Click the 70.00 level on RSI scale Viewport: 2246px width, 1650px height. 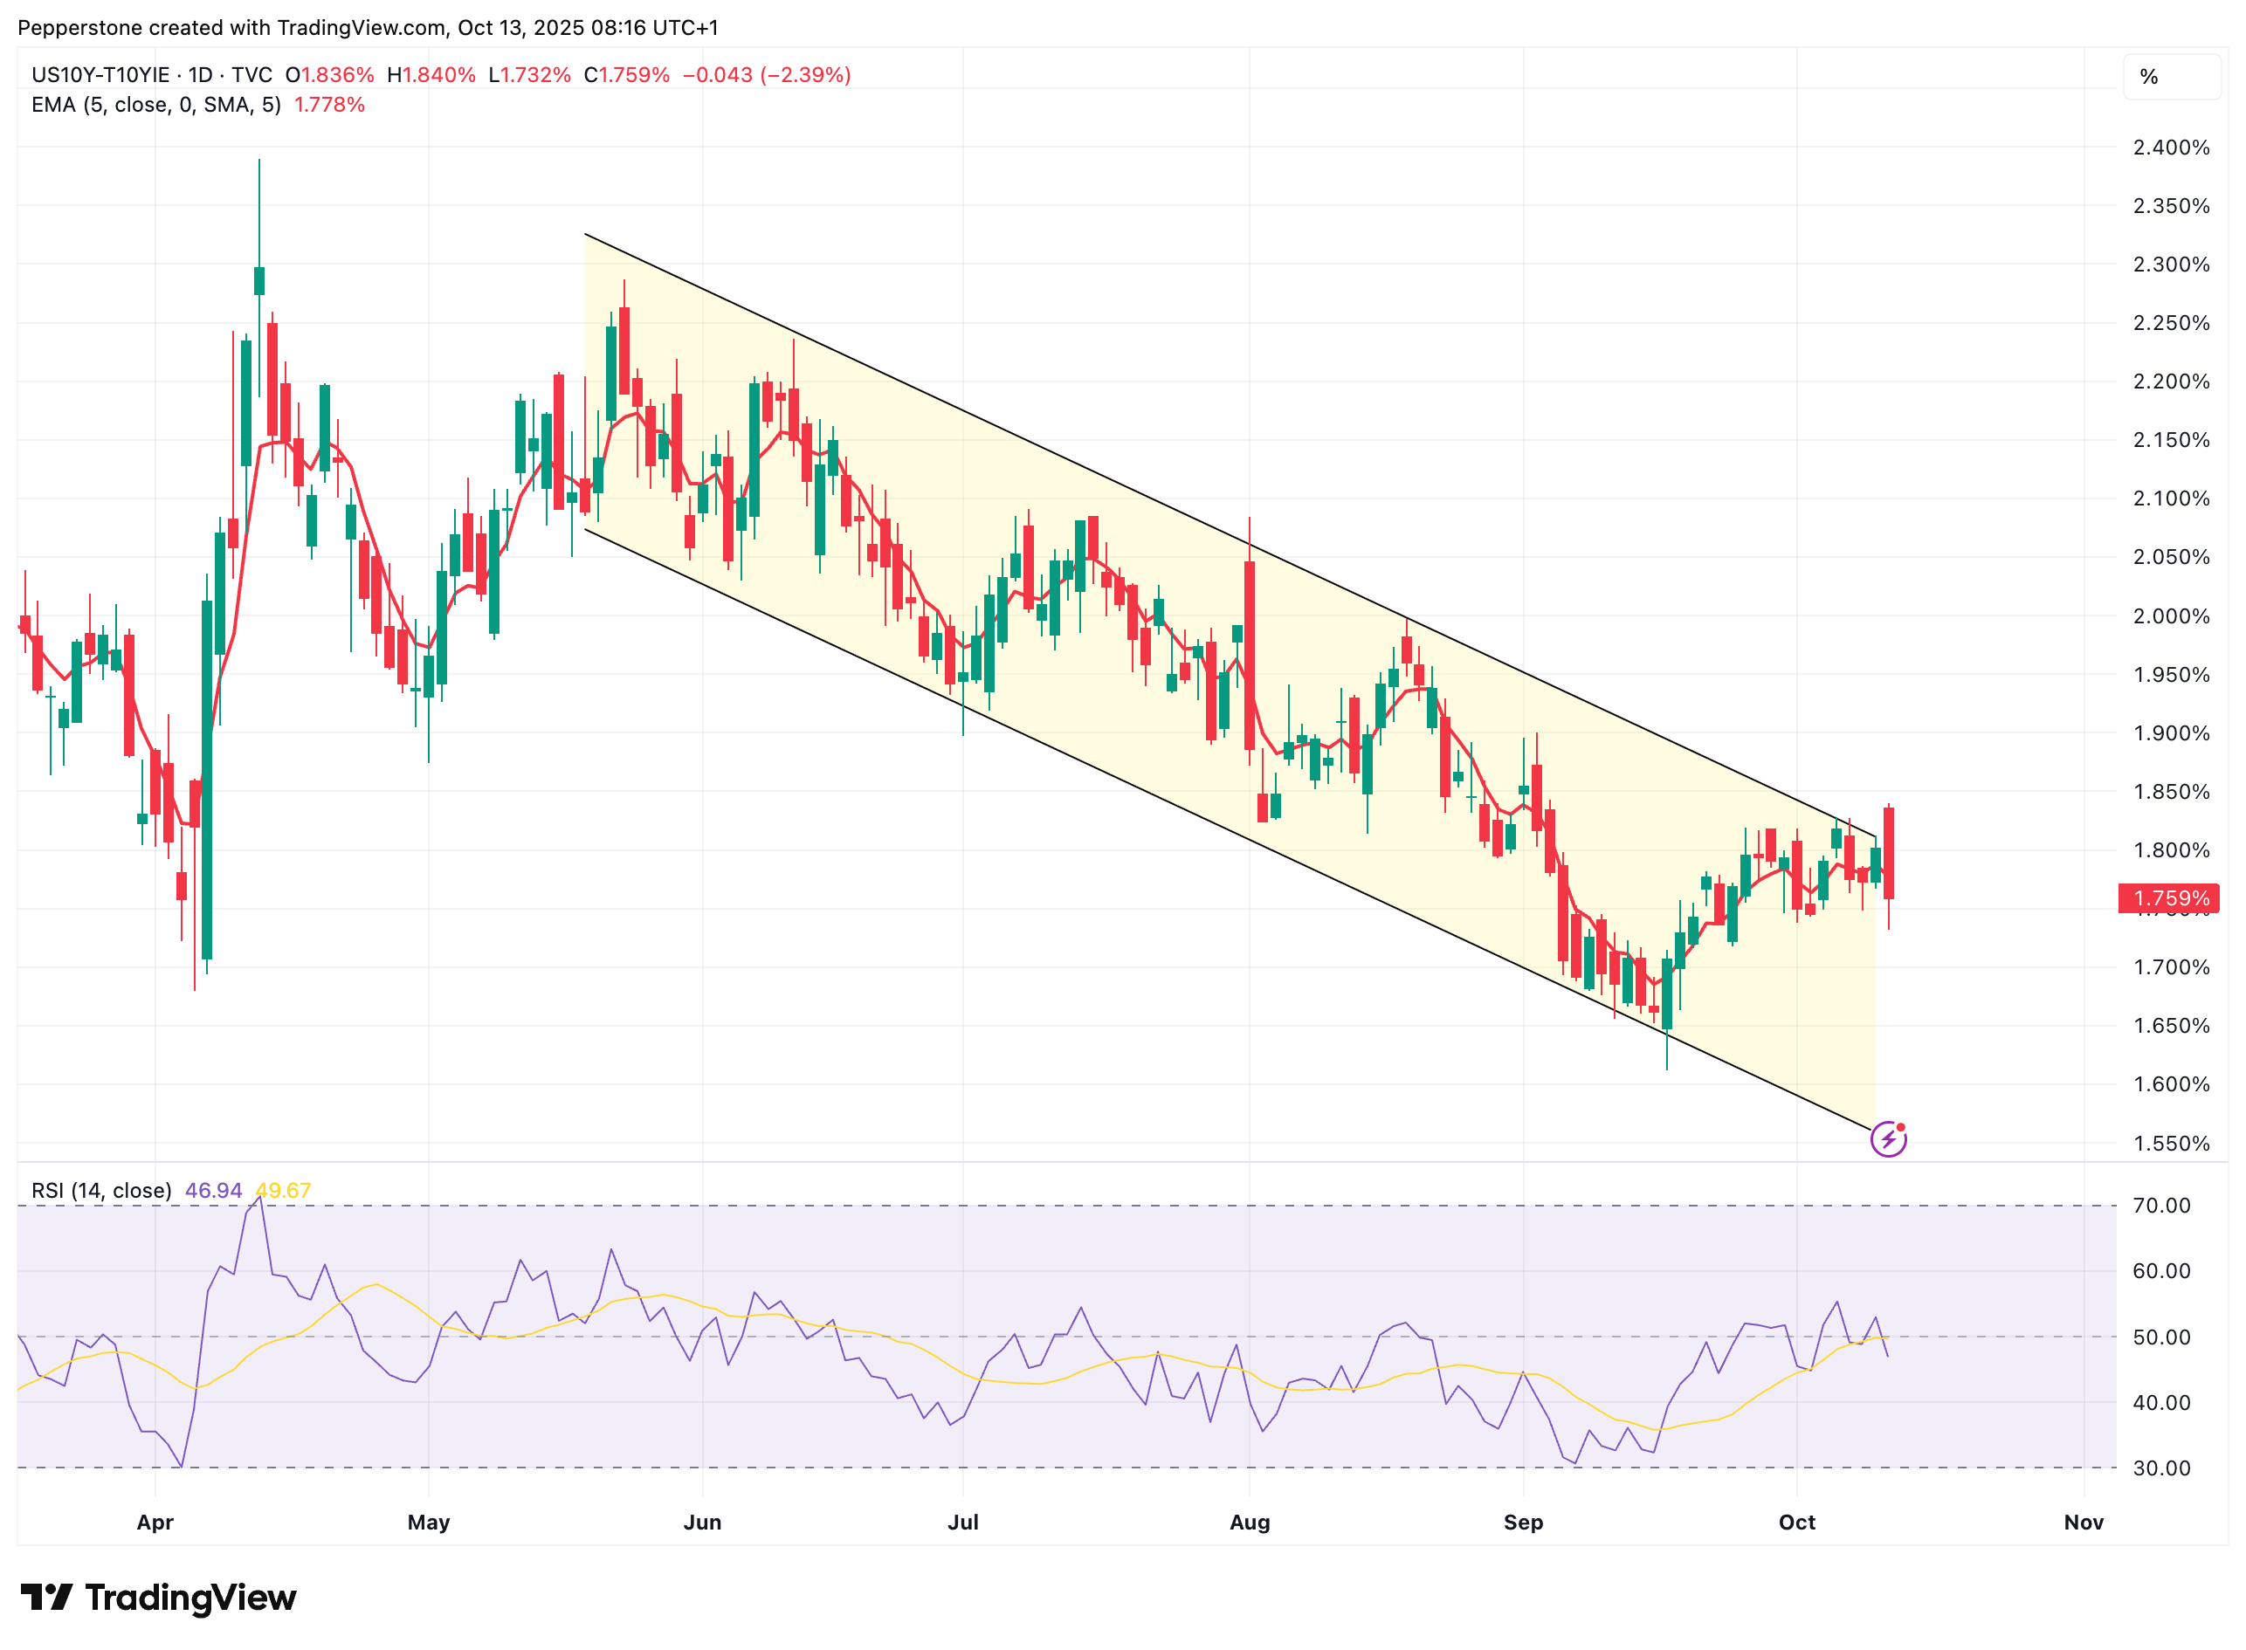pyautogui.click(x=2160, y=1206)
